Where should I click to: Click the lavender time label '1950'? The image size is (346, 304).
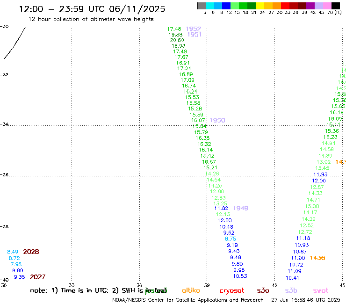(x=217, y=120)
